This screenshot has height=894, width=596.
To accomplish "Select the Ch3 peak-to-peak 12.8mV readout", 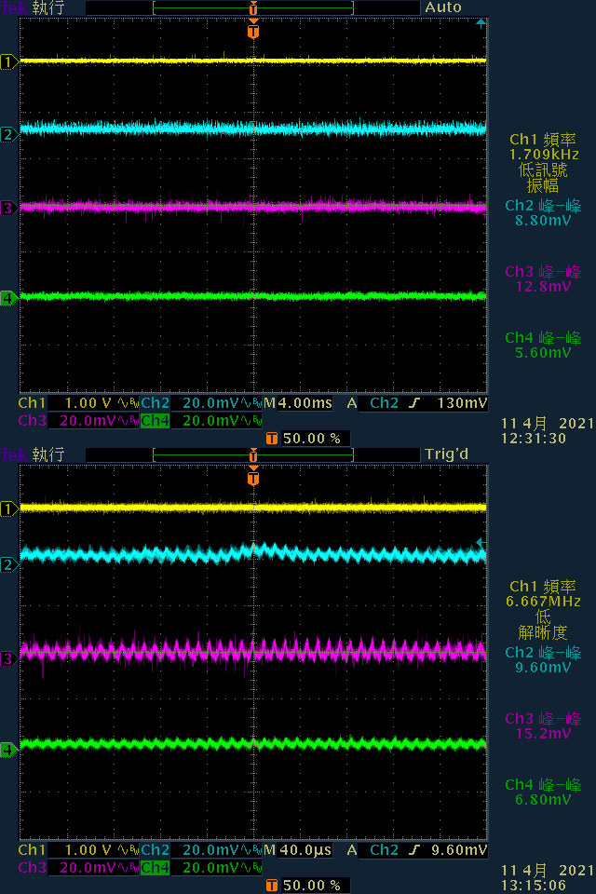I will coord(543,279).
